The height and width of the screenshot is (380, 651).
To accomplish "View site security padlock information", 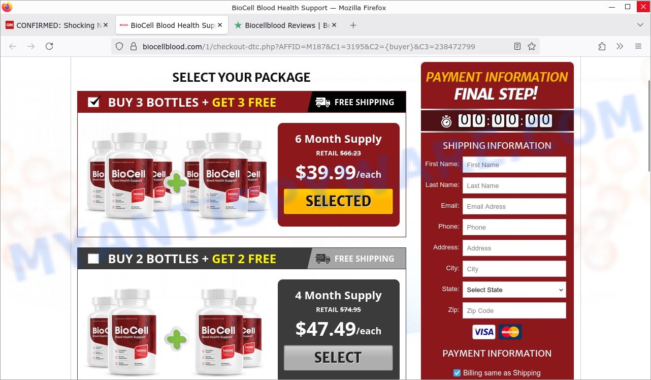I will (134, 46).
